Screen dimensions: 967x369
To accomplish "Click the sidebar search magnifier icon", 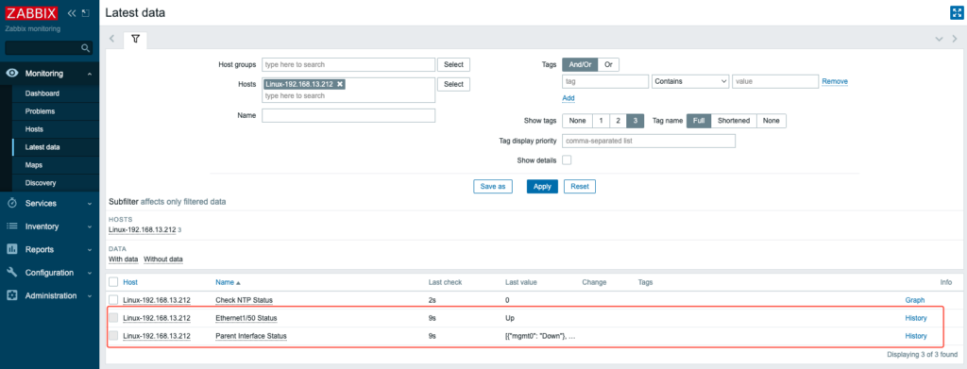I will click(x=86, y=48).
